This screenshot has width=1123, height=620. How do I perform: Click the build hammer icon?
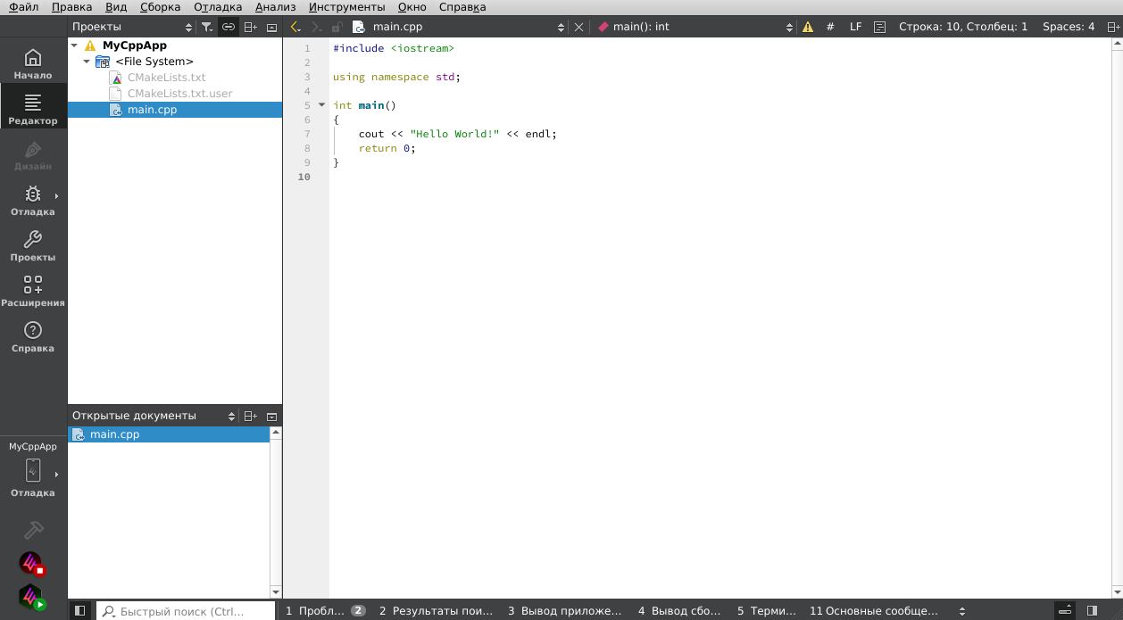pos(33,530)
